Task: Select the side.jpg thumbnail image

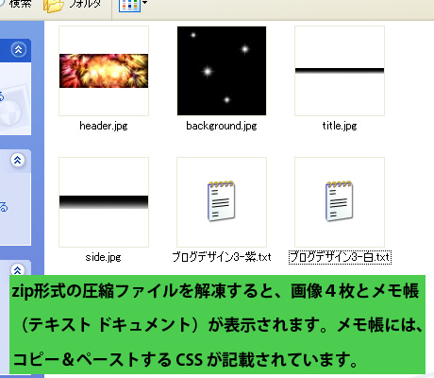Action: click(104, 202)
